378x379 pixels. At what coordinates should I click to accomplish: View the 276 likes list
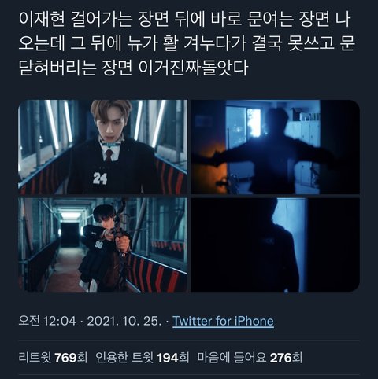point(250,358)
